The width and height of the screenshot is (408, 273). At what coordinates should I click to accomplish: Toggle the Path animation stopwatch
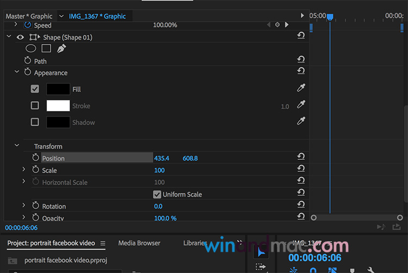pos(28,61)
